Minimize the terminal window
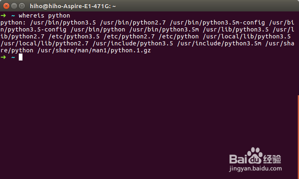The height and width of the screenshot is (179, 299). [13, 6]
